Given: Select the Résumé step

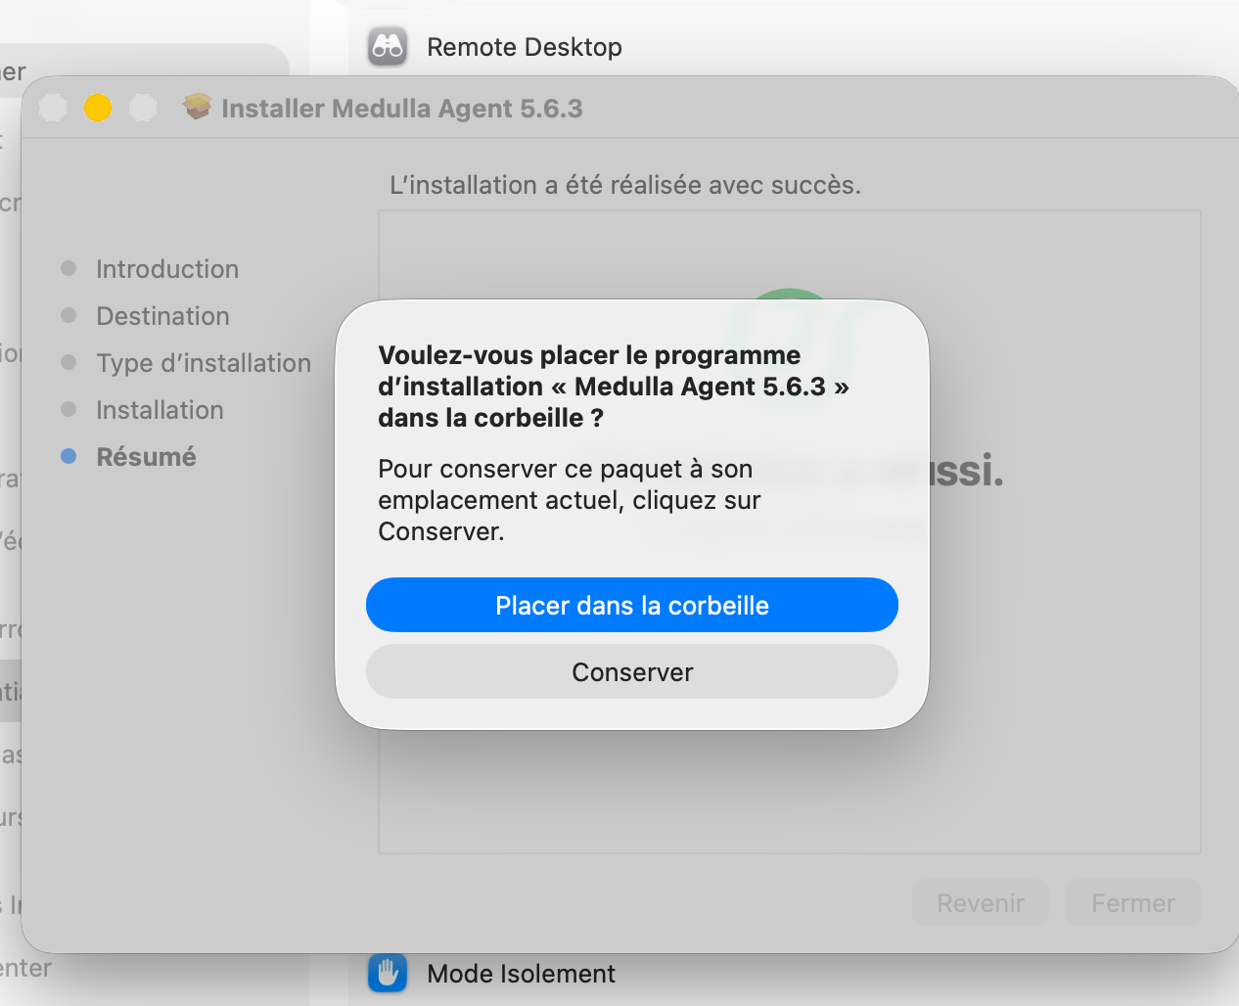Looking at the screenshot, I should pos(146,457).
